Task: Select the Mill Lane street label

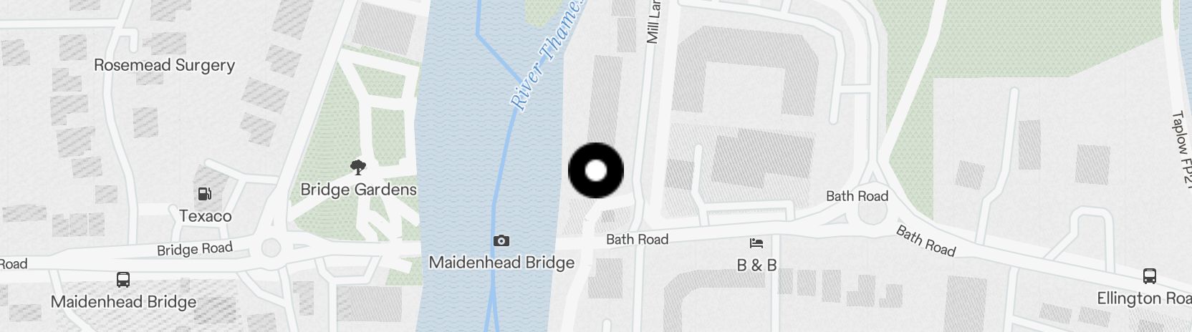Action: [x=653, y=22]
